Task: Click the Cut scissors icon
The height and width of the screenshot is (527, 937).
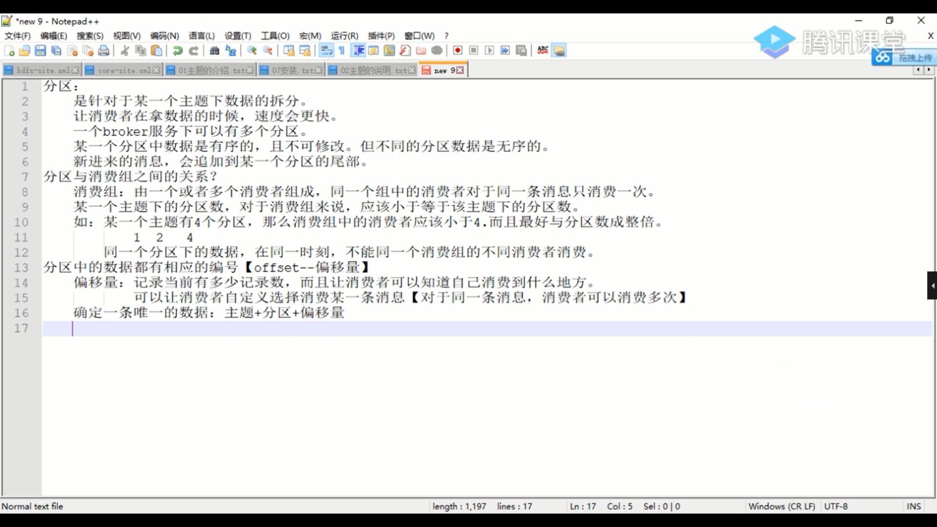Action: [x=125, y=51]
